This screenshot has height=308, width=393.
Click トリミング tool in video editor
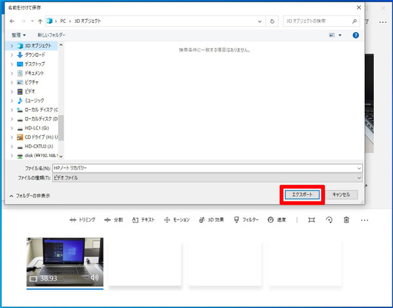[x=83, y=220]
